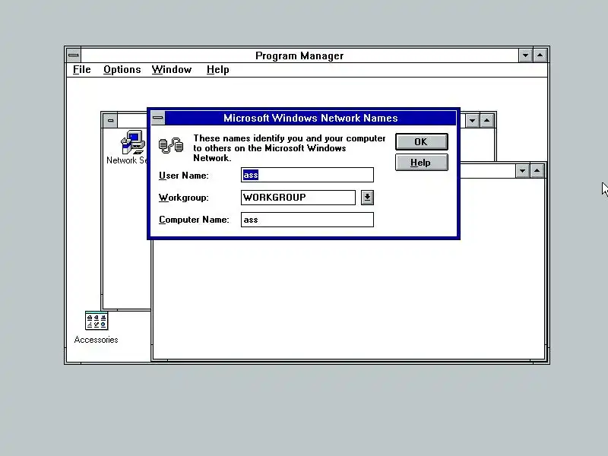This screenshot has width=608, height=456.
Task: Click the Workgroup text field
Action: click(x=298, y=198)
